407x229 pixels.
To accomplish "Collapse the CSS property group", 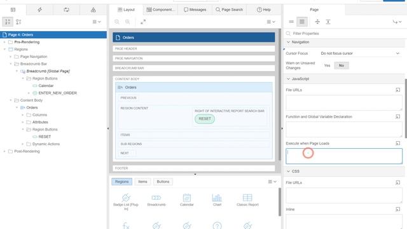I will [288, 171].
